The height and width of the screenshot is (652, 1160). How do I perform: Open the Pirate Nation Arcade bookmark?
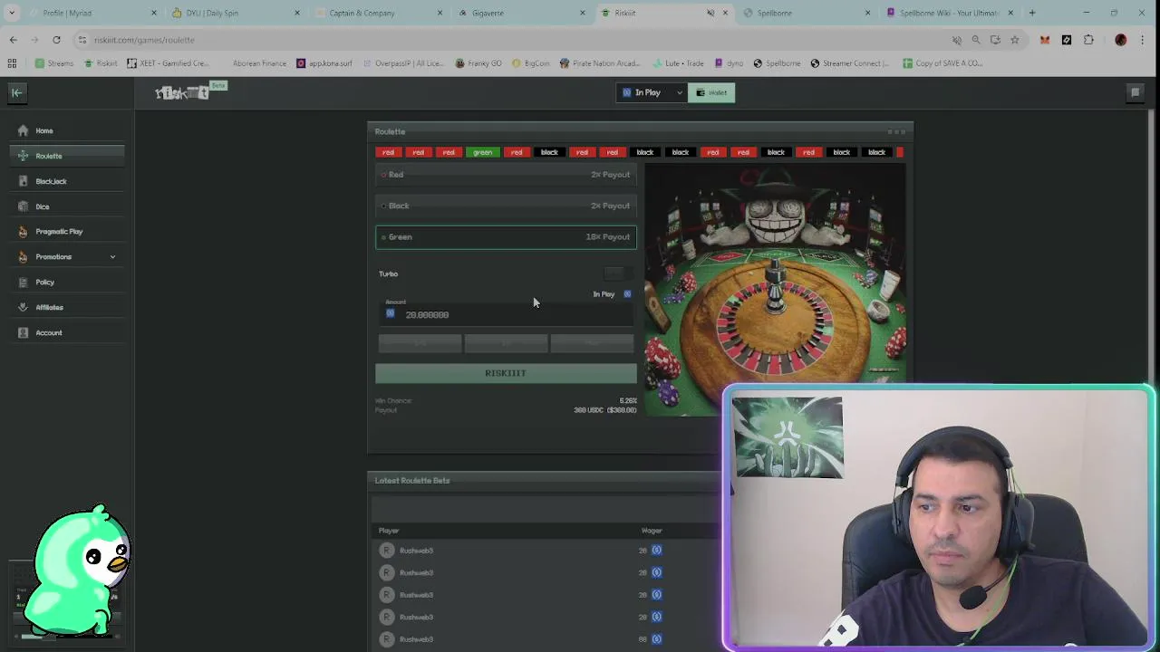pyautogui.click(x=600, y=63)
